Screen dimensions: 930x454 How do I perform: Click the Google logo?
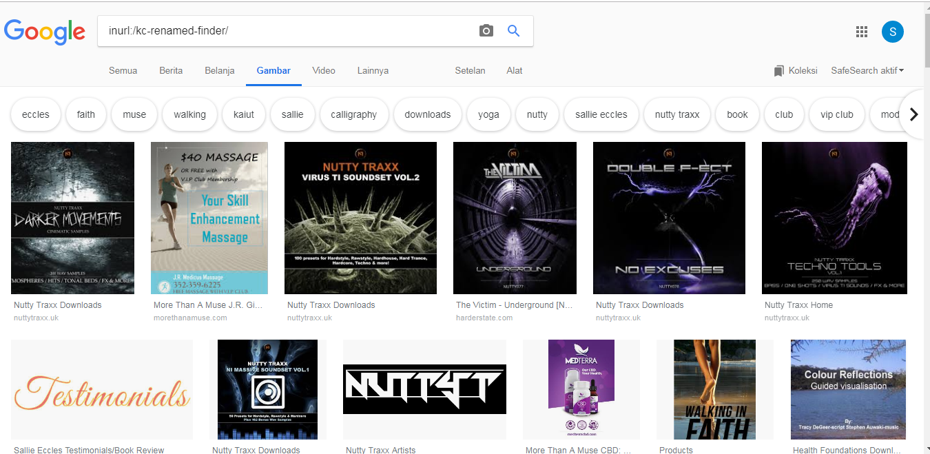(45, 31)
